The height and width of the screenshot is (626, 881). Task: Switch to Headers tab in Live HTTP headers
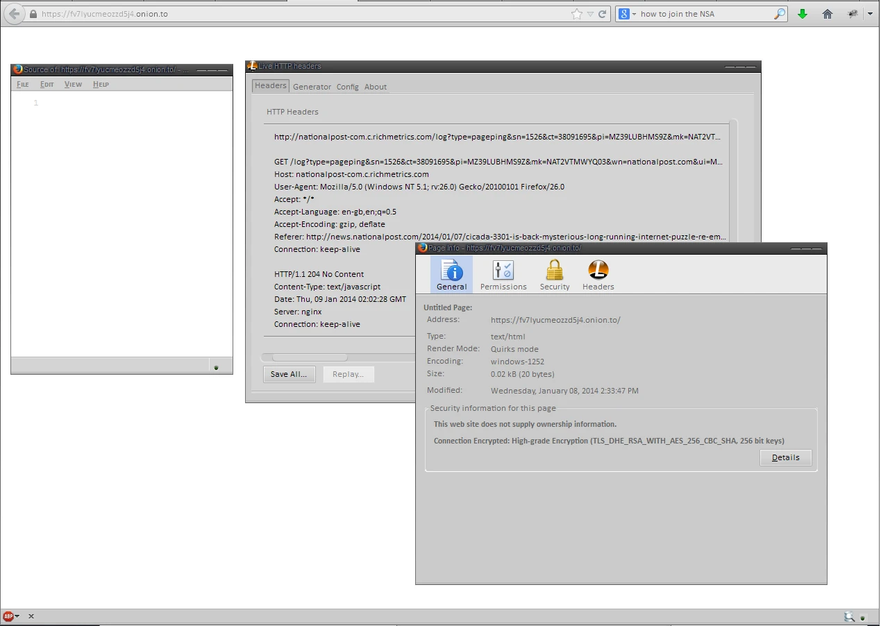(x=271, y=85)
